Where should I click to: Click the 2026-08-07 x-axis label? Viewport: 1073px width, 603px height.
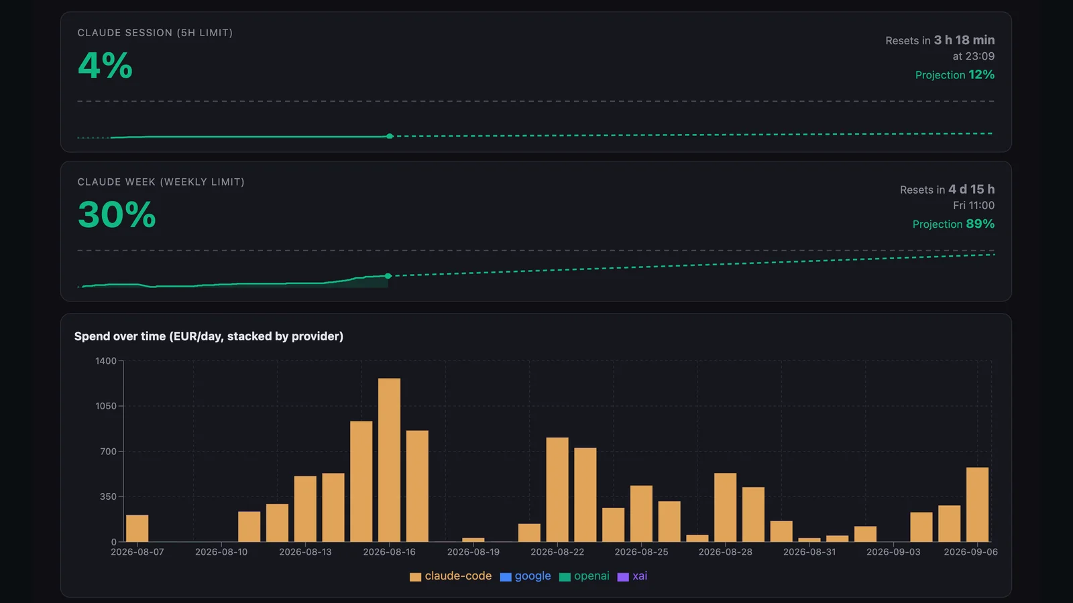click(x=137, y=552)
